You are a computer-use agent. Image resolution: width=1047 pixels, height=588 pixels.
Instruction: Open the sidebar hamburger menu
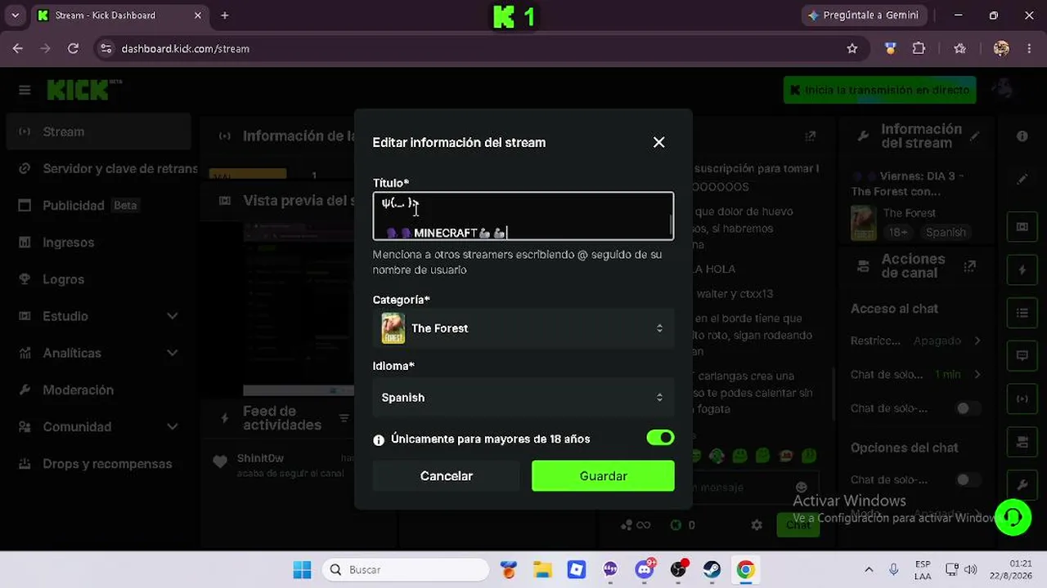tap(25, 90)
